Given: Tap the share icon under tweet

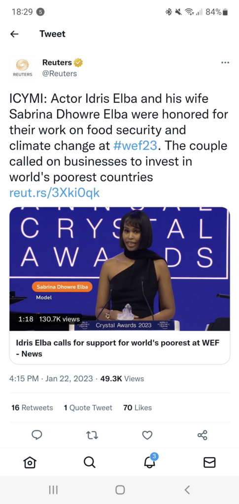Looking at the screenshot, I should point(203,435).
